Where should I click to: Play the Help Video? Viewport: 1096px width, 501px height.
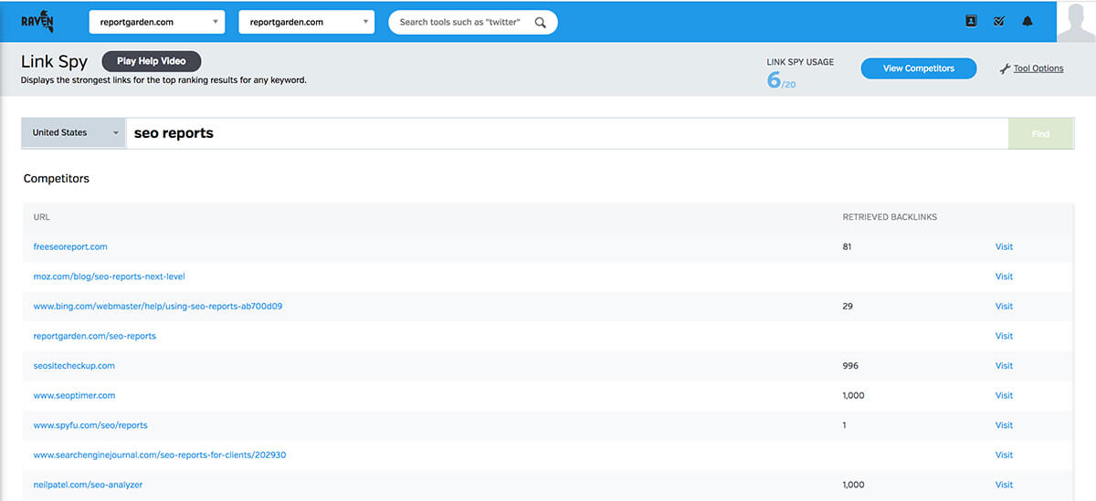pos(152,61)
